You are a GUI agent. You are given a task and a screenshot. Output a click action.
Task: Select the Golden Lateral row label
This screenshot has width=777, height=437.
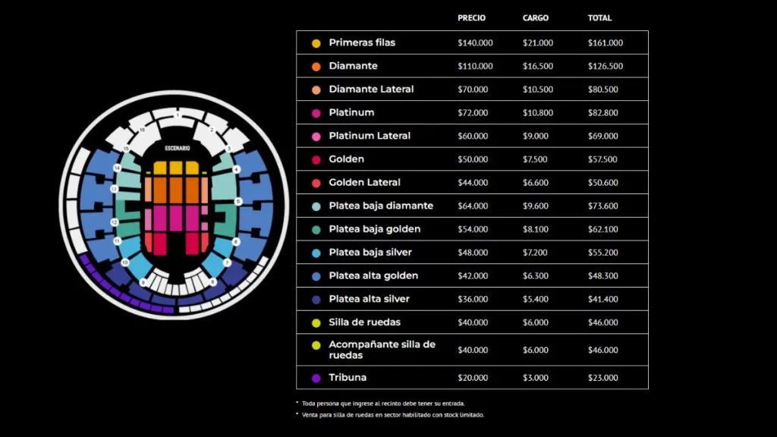tap(364, 183)
